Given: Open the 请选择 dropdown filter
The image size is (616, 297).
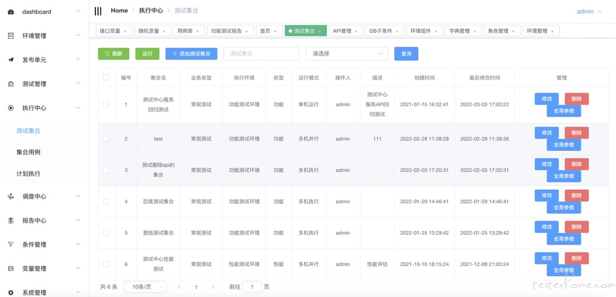Looking at the screenshot, I should coord(347,54).
